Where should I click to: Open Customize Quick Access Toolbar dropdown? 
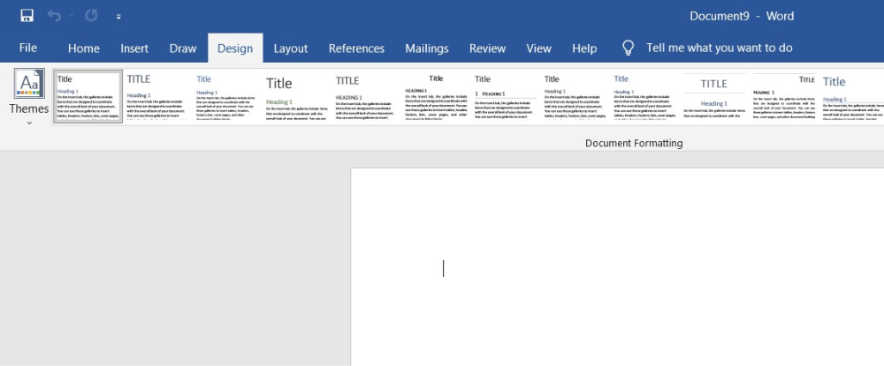click(118, 17)
